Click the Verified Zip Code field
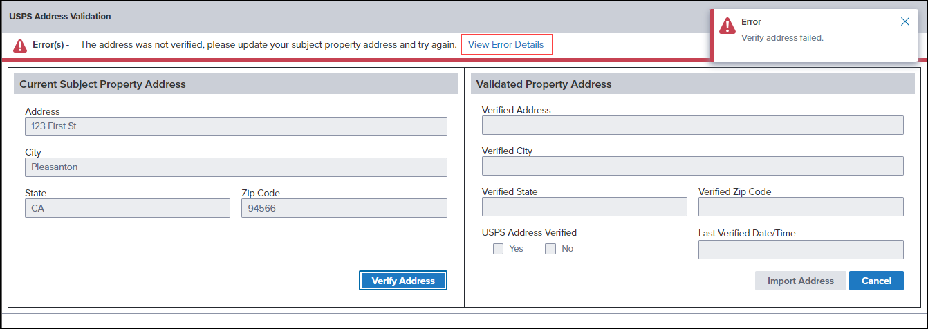Viewport: 928px width, 329px height. (801, 207)
